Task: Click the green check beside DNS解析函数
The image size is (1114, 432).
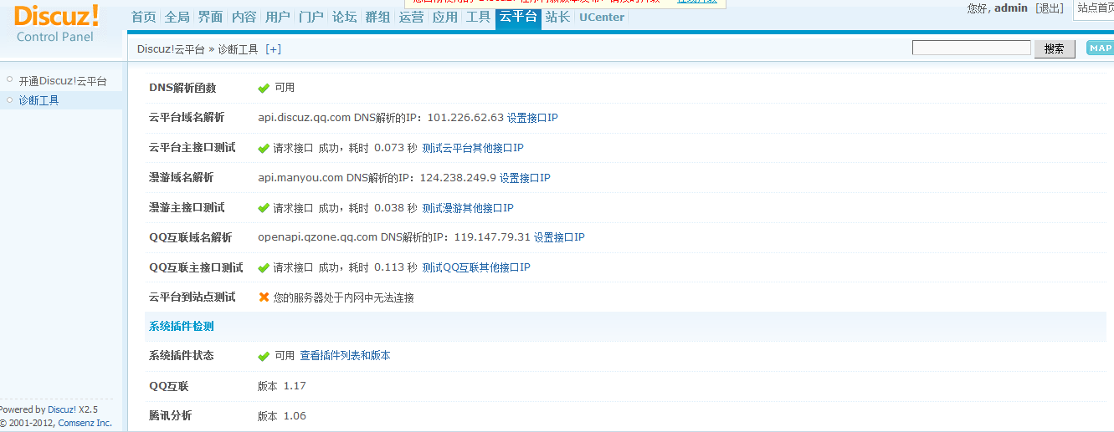Action: click(264, 88)
